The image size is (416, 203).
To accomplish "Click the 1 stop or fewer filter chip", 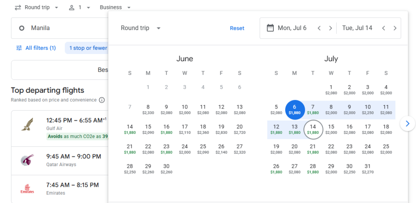I will tap(87, 48).
